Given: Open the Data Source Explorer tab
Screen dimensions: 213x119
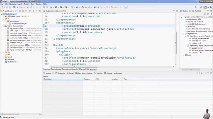Looking at the screenshot, I should 84,73.
